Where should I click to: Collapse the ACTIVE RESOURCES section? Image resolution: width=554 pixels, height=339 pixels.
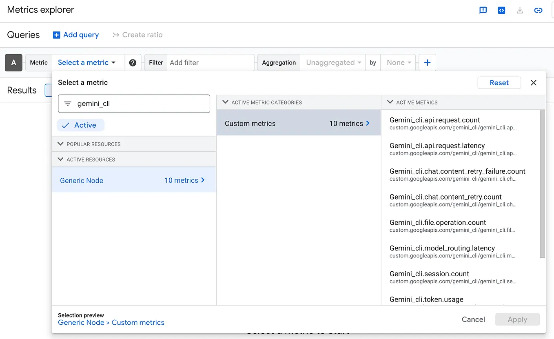pos(60,159)
